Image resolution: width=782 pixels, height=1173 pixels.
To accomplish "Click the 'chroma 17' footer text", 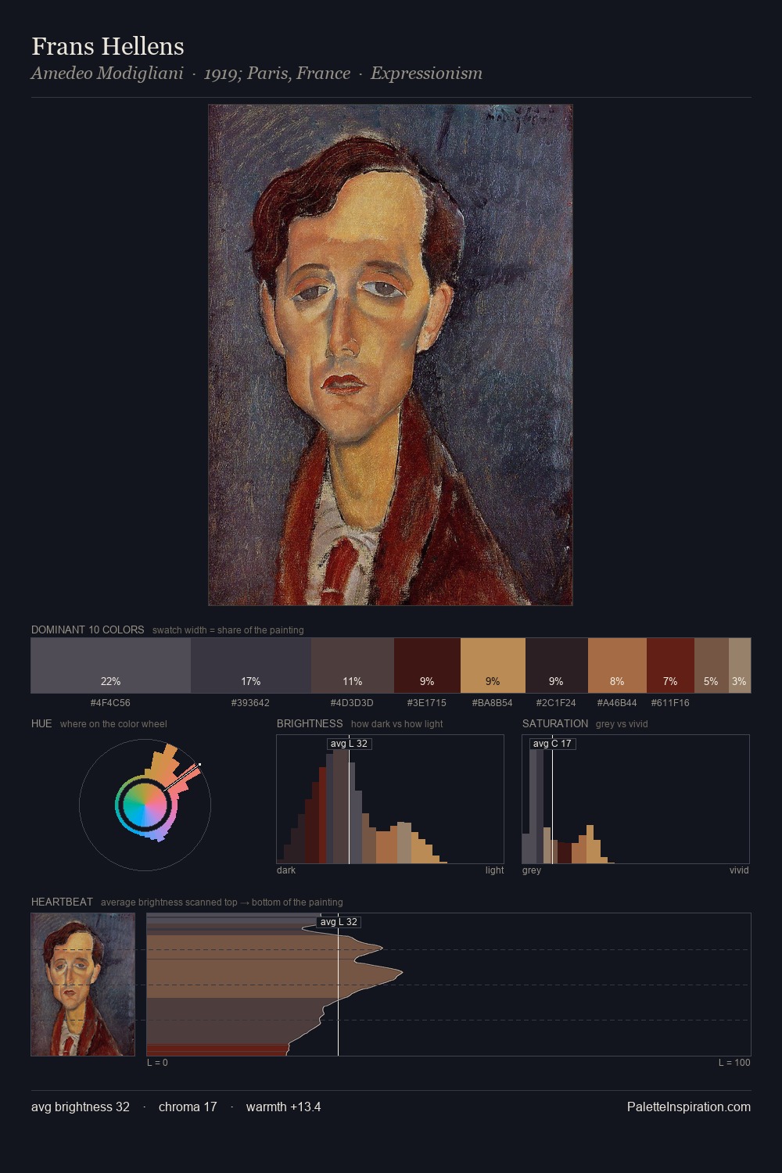I will point(188,1107).
